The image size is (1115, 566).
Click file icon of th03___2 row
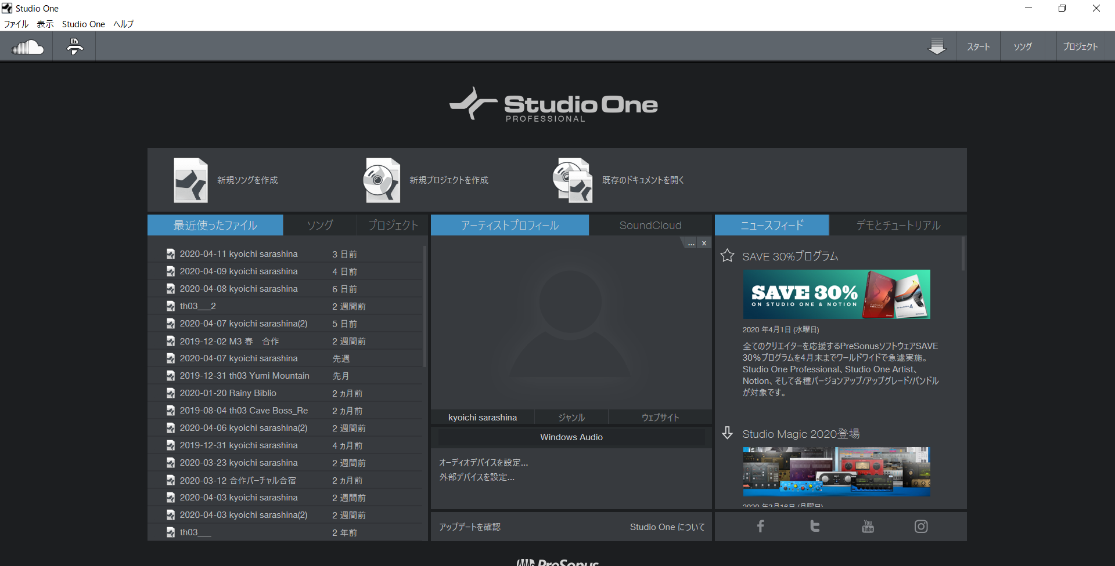171,306
